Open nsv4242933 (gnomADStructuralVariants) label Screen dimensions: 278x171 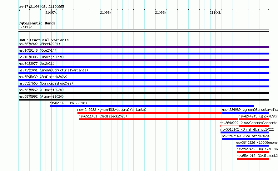coord(112,110)
